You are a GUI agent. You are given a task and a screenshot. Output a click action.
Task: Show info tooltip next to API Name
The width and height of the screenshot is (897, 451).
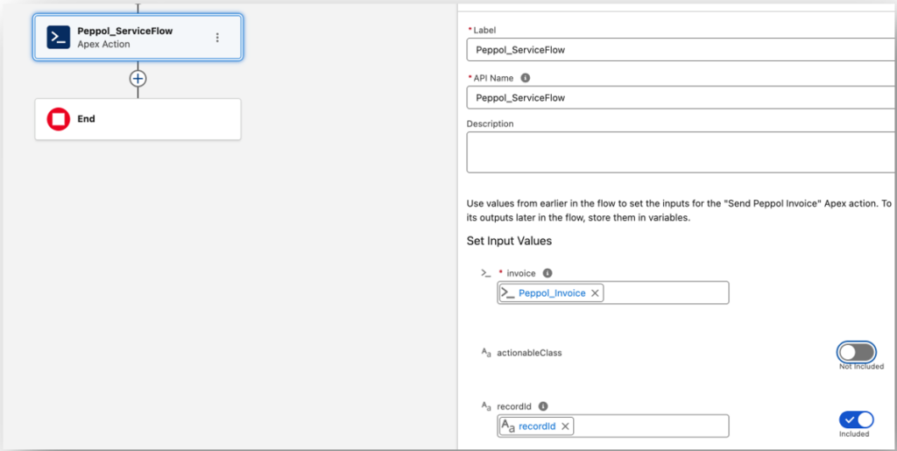(x=526, y=78)
